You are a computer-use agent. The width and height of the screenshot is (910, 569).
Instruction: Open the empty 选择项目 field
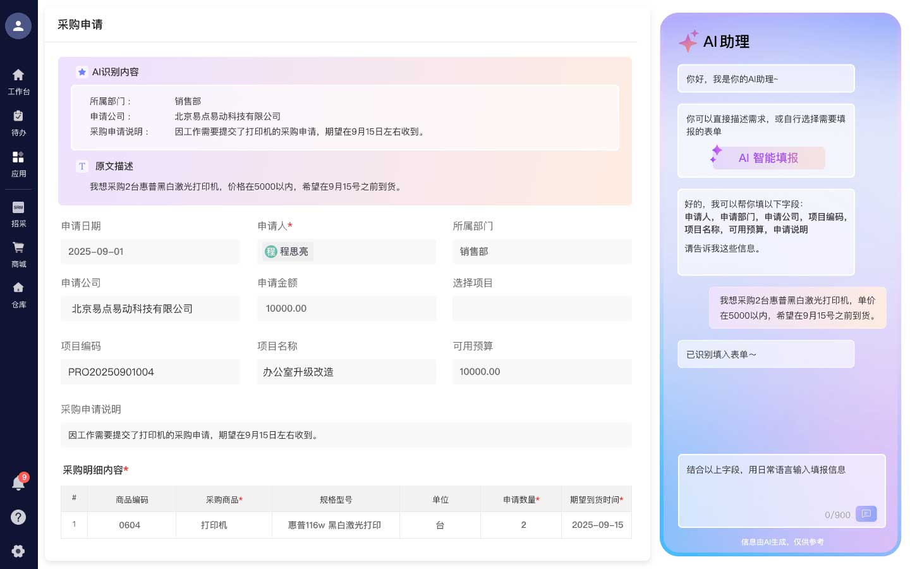542,309
